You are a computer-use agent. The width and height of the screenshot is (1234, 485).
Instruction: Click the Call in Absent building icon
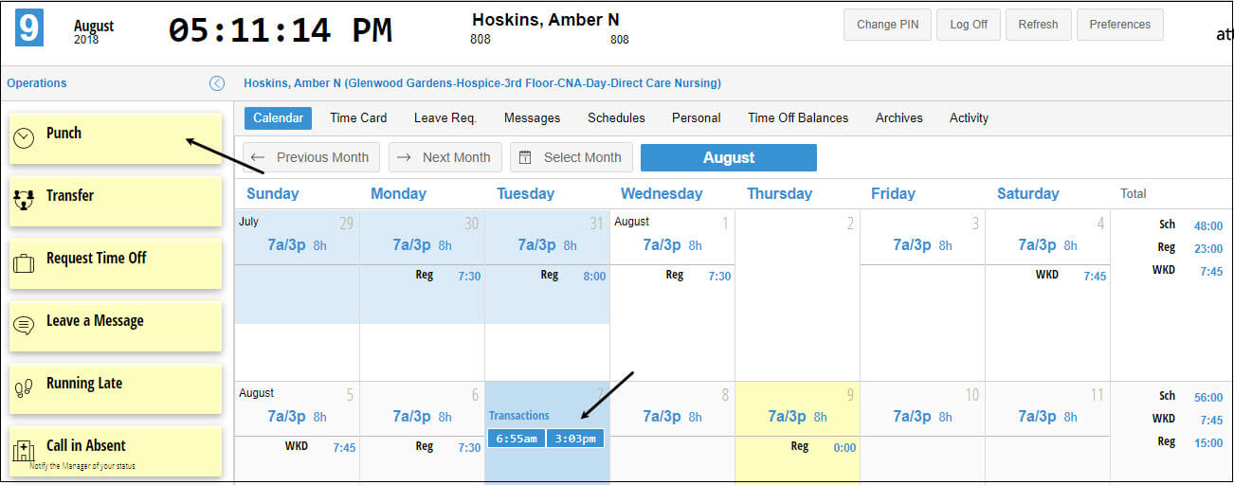[x=24, y=451]
